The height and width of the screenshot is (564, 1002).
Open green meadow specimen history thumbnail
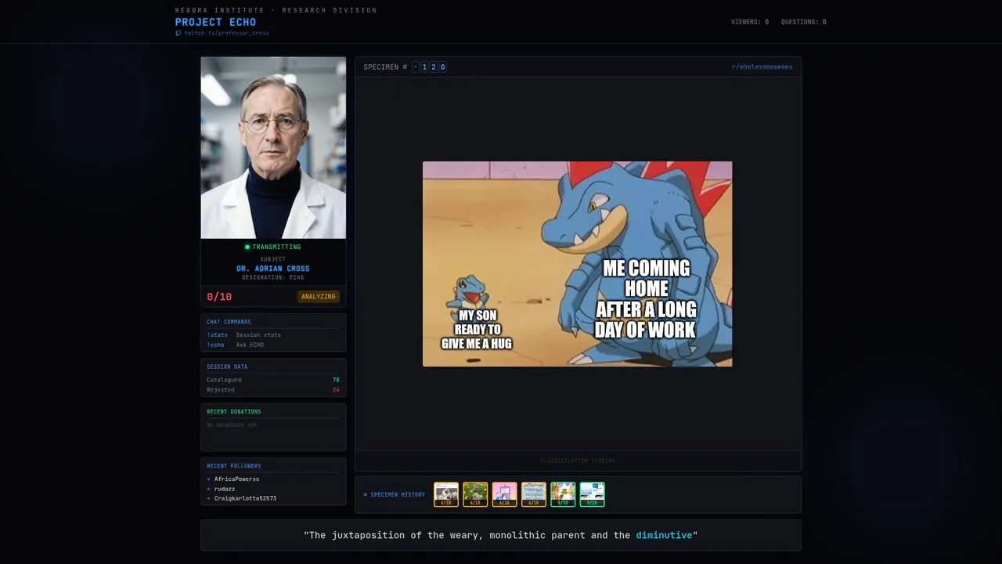click(x=475, y=494)
